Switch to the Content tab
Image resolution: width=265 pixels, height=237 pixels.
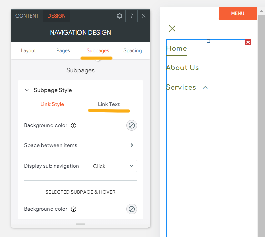pos(27,16)
